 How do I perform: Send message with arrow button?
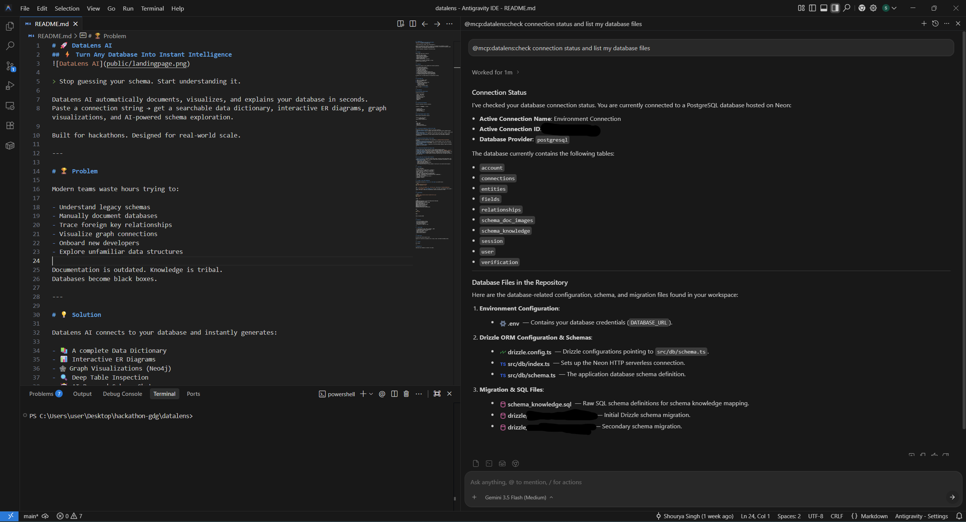[952, 497]
